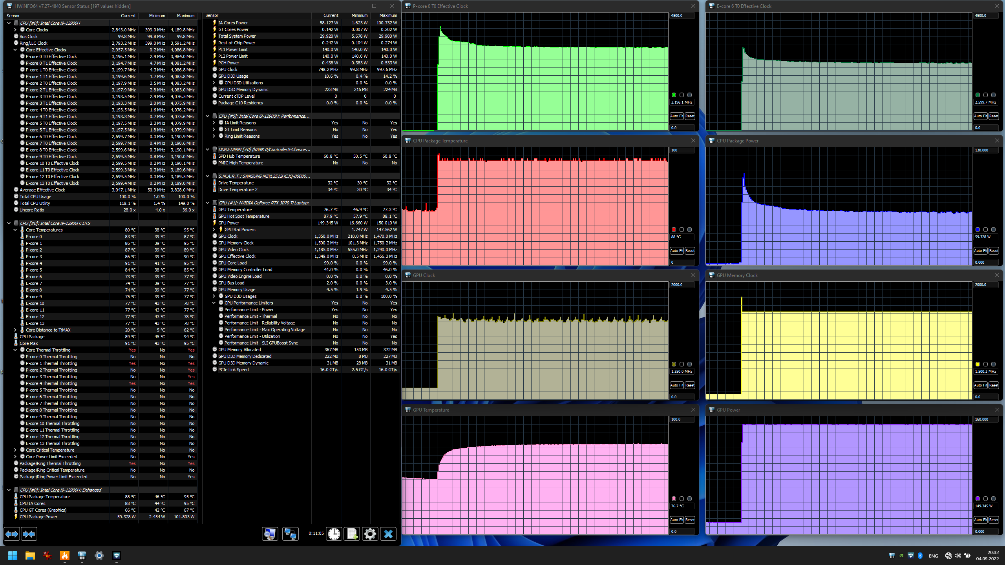Select the yellow graph-style radio in GPU Memory Clock

click(x=978, y=364)
